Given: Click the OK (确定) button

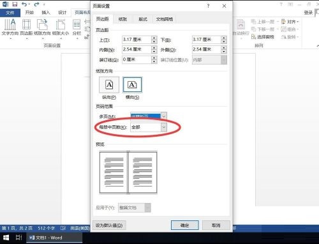Looking at the screenshot, I should [185, 225].
